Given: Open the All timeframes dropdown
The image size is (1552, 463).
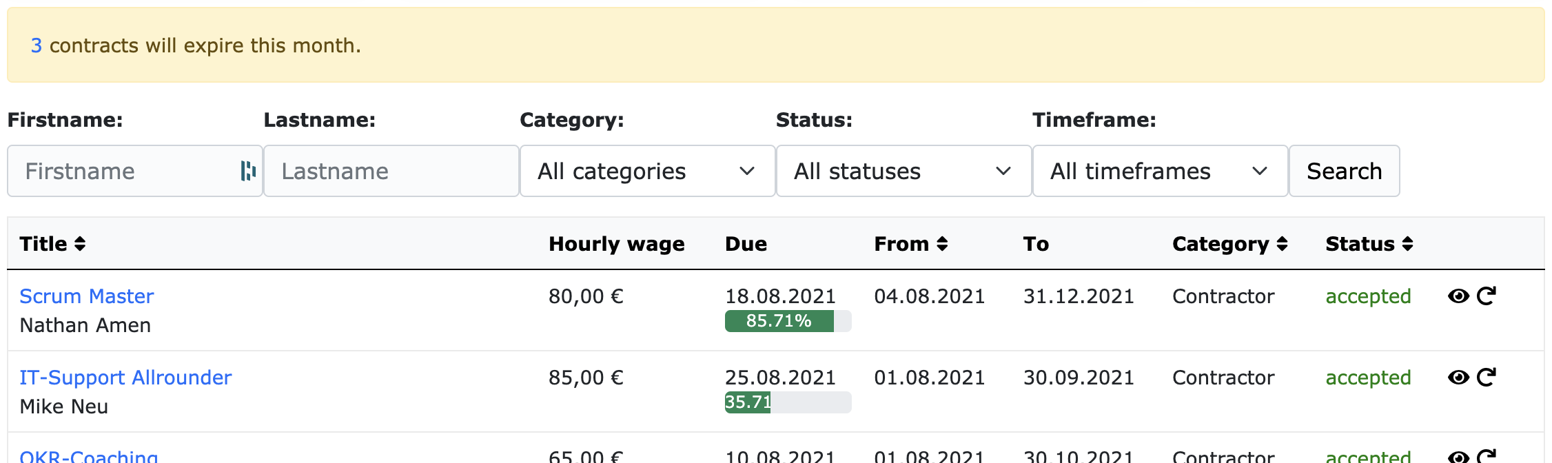Looking at the screenshot, I should [x=1159, y=171].
